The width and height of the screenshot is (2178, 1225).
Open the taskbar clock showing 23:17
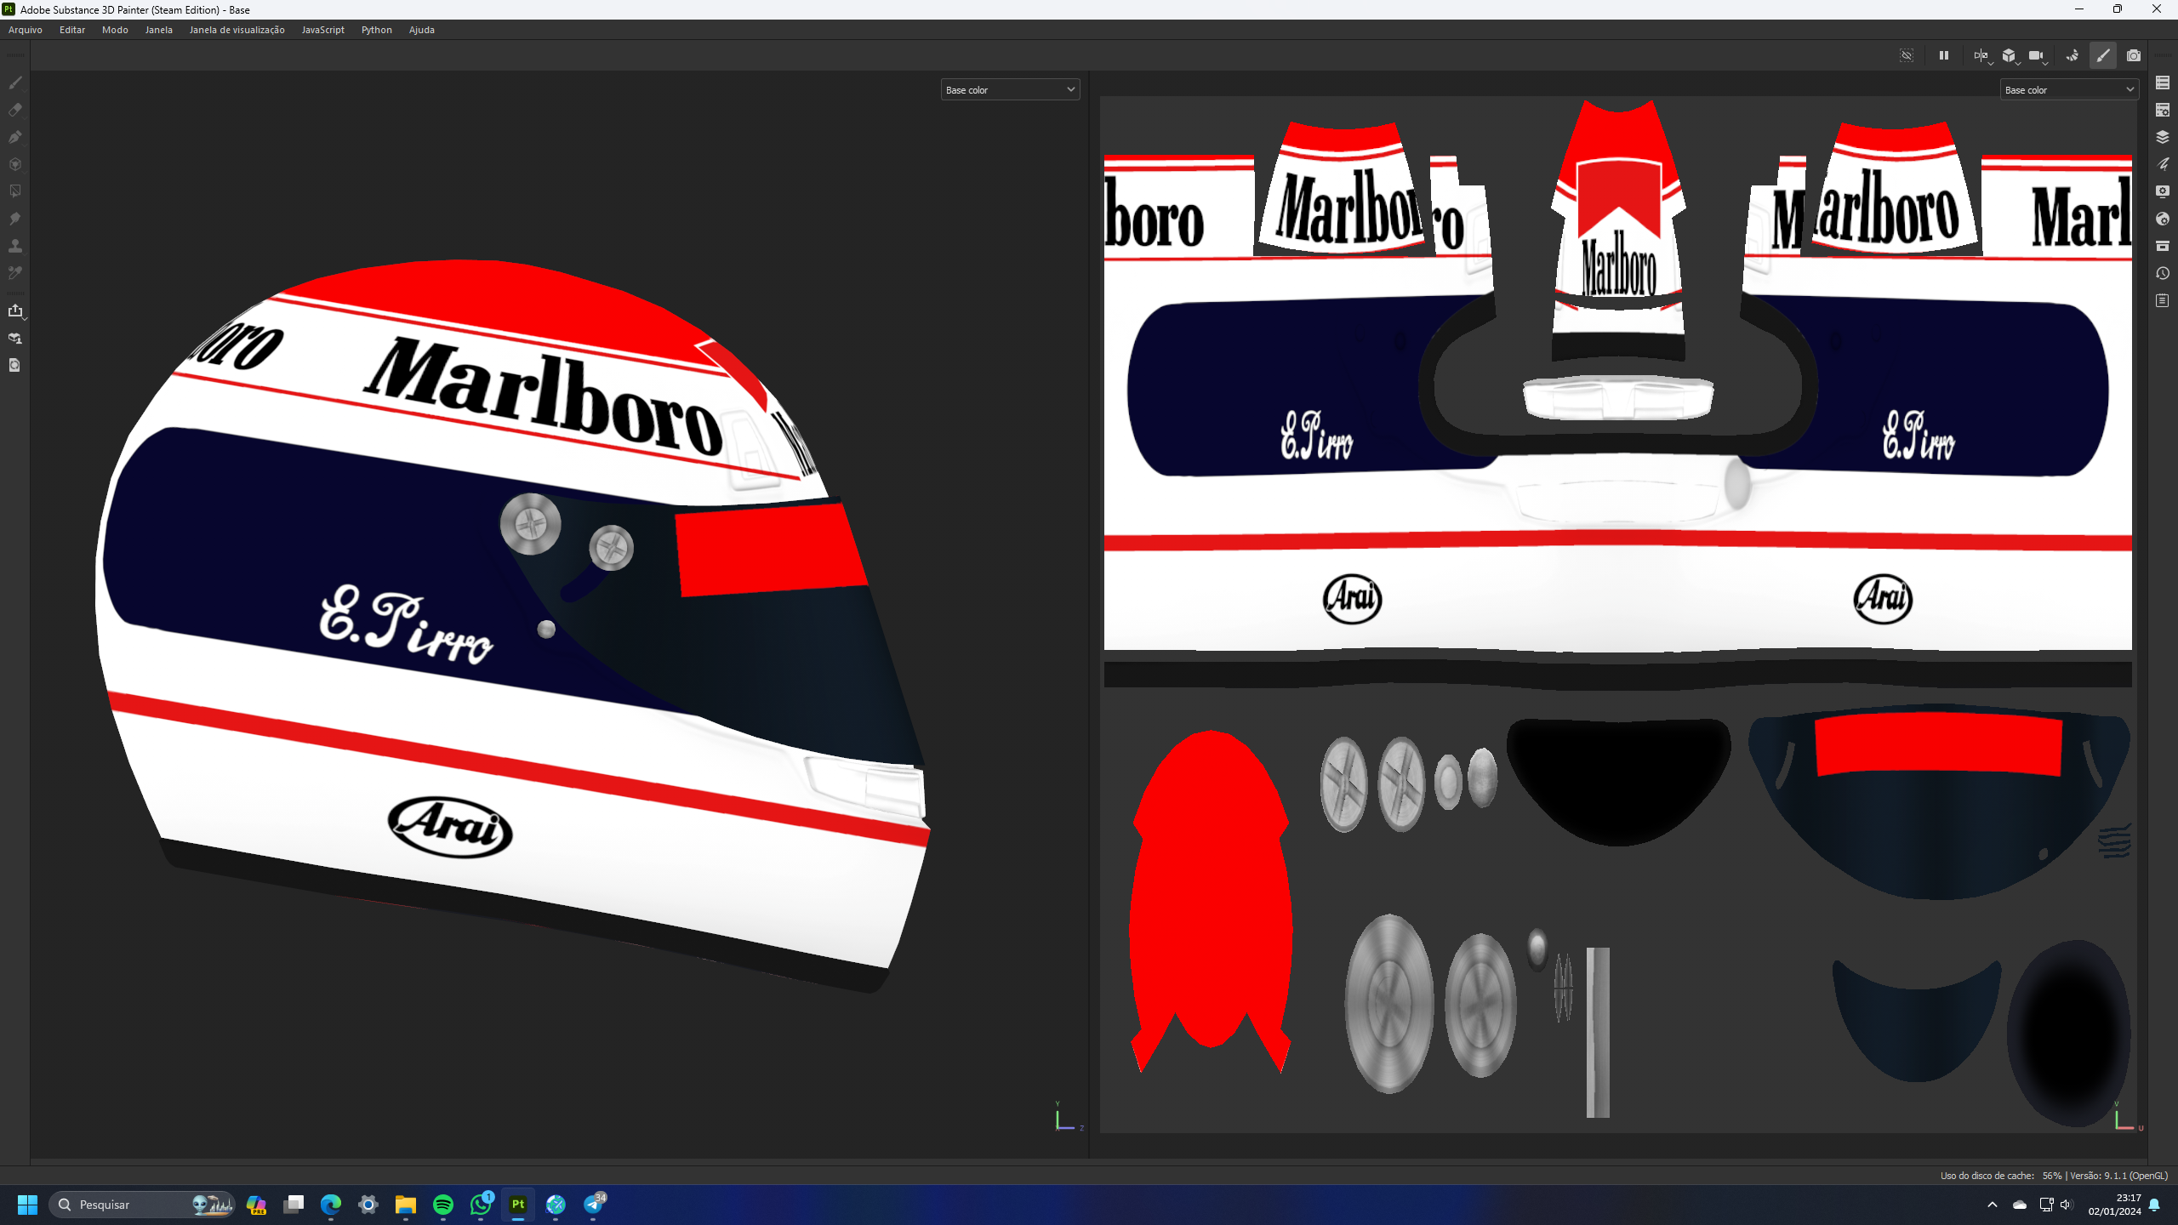click(x=2114, y=1205)
